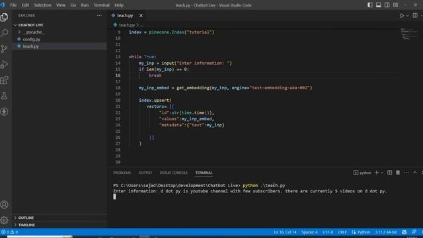Open run options dropdown beside play button
423x238 pixels.
(x=407, y=16)
